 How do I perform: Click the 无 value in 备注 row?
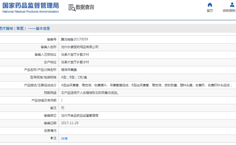click(x=63, y=108)
